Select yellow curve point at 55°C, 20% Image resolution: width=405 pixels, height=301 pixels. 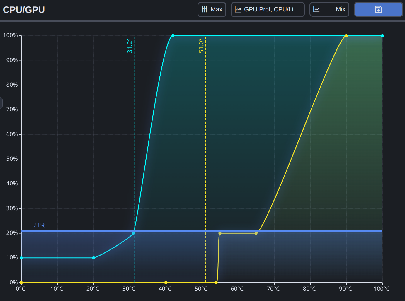[220, 233]
